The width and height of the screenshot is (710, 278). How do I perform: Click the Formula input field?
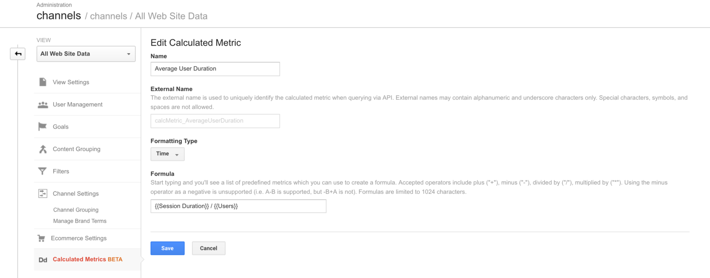[238, 206]
